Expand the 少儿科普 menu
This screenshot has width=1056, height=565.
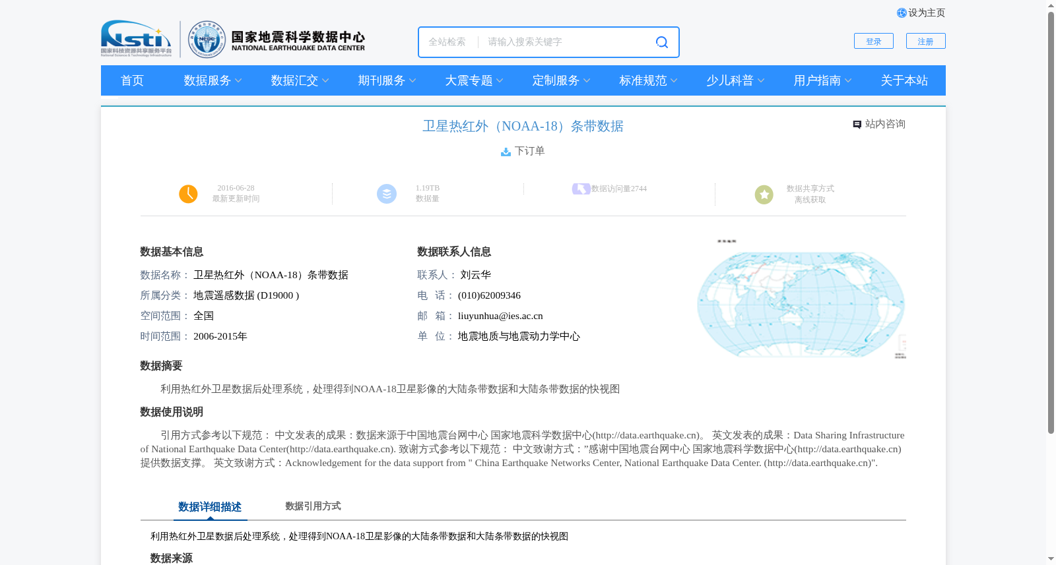(735, 80)
